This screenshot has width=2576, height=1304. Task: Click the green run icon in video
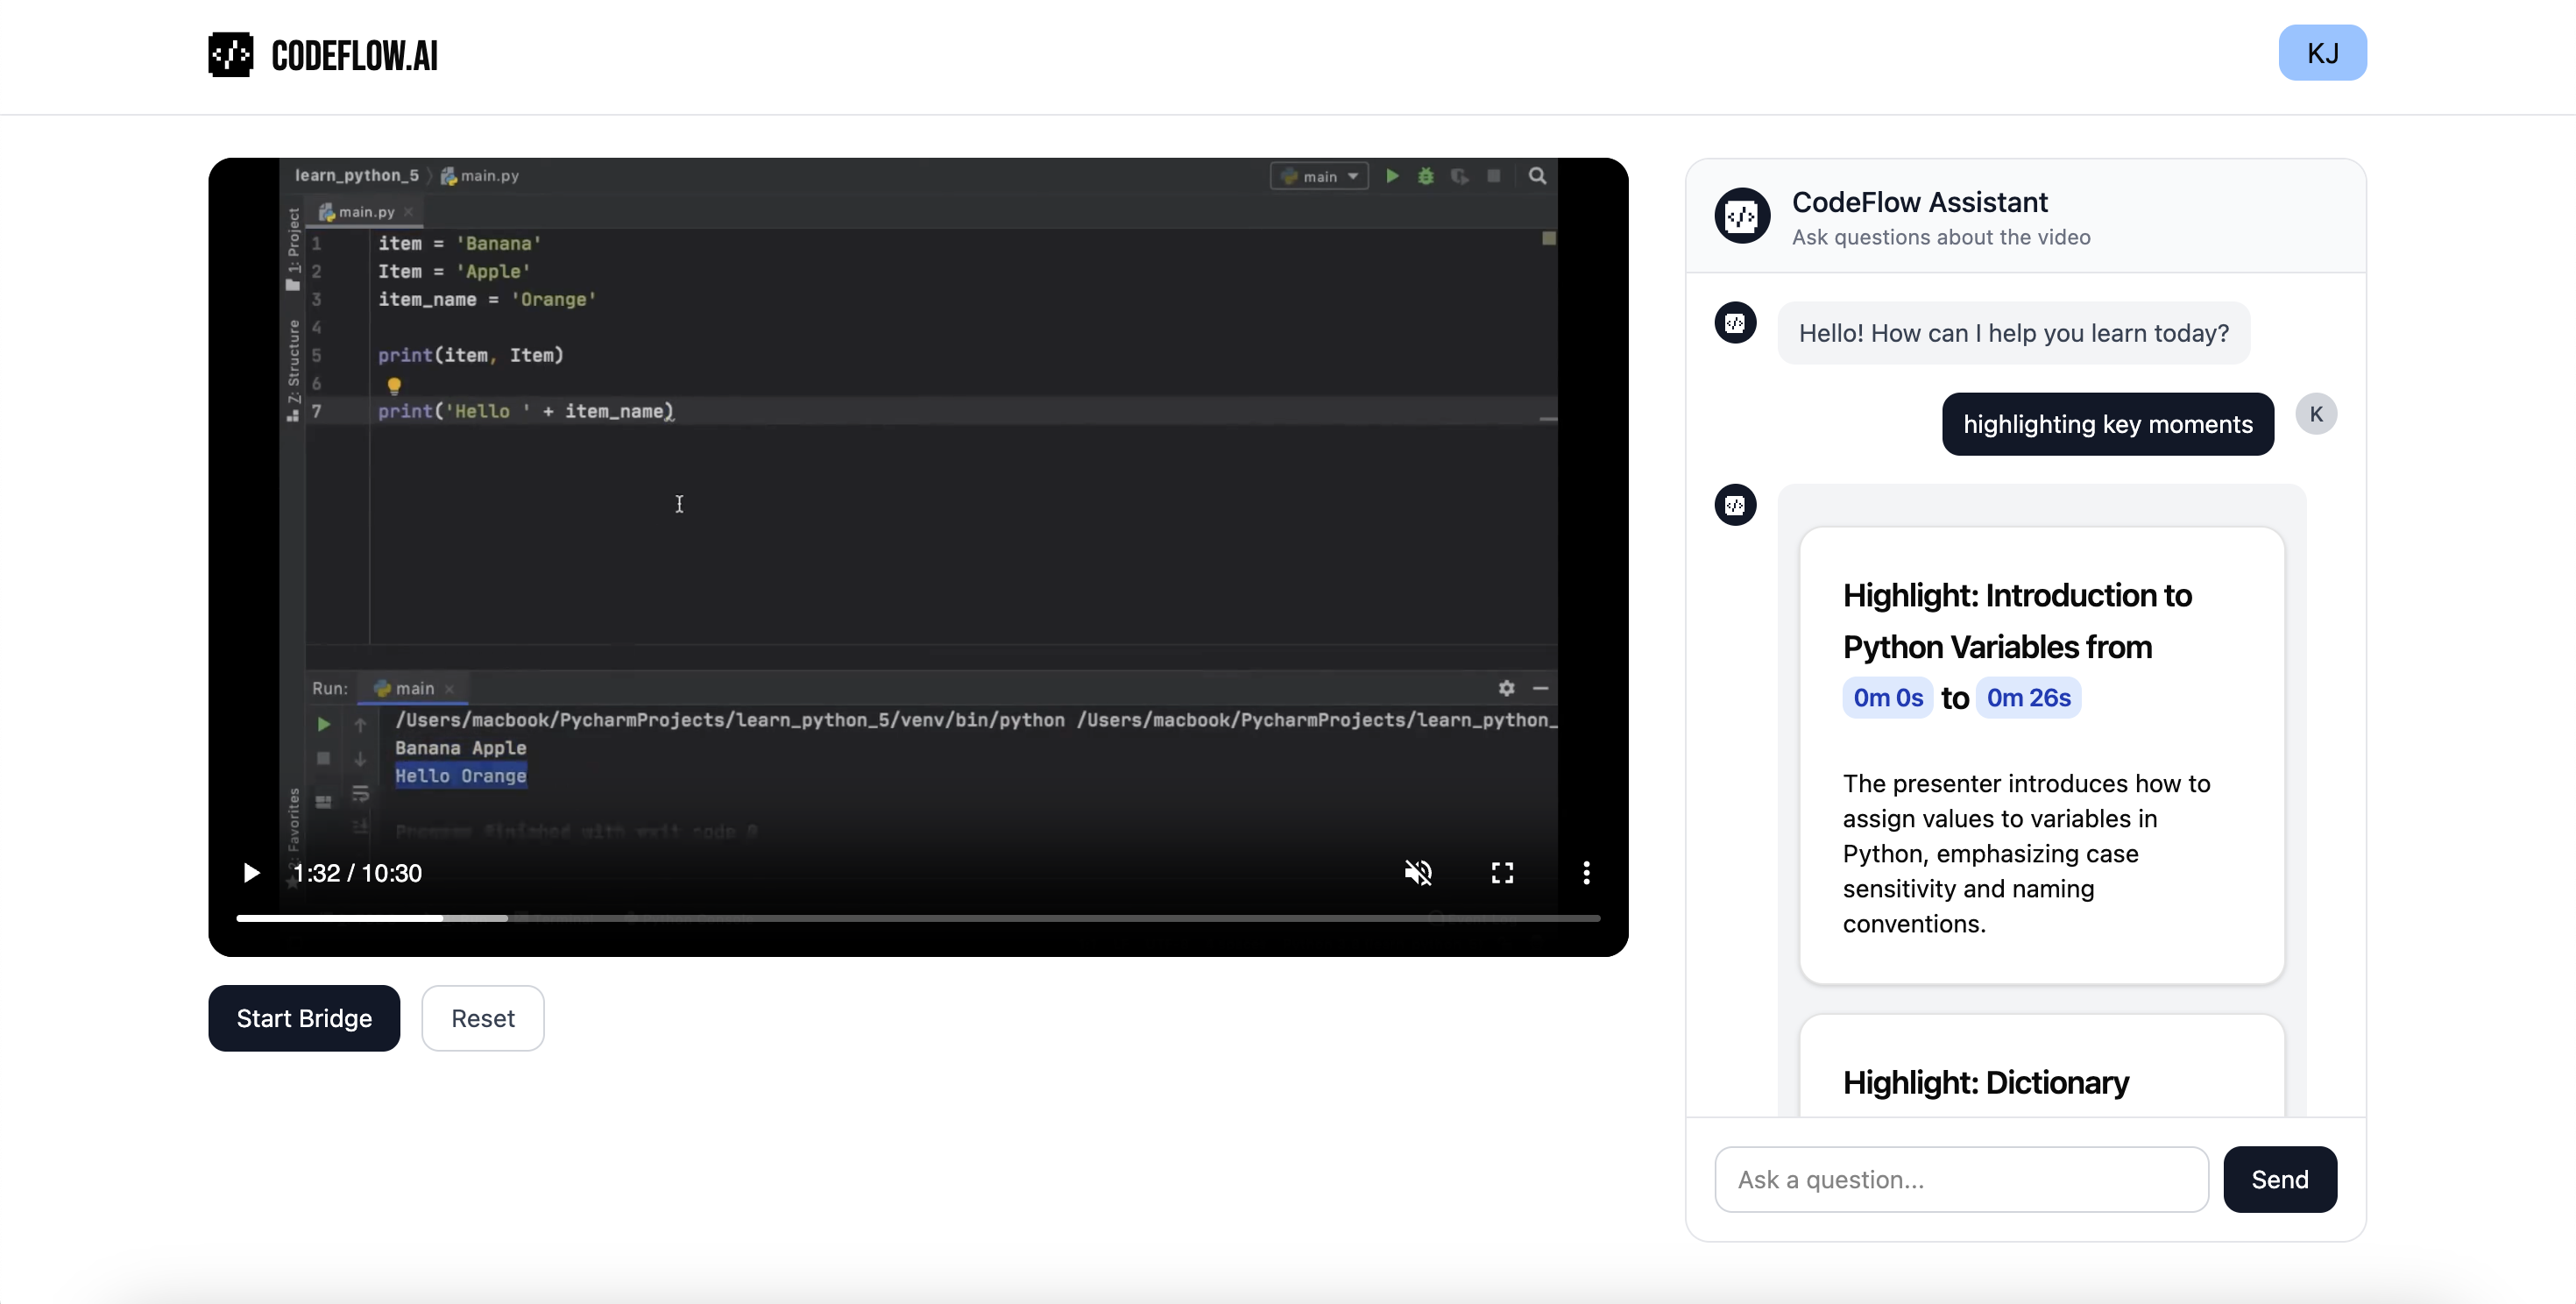click(x=1392, y=176)
